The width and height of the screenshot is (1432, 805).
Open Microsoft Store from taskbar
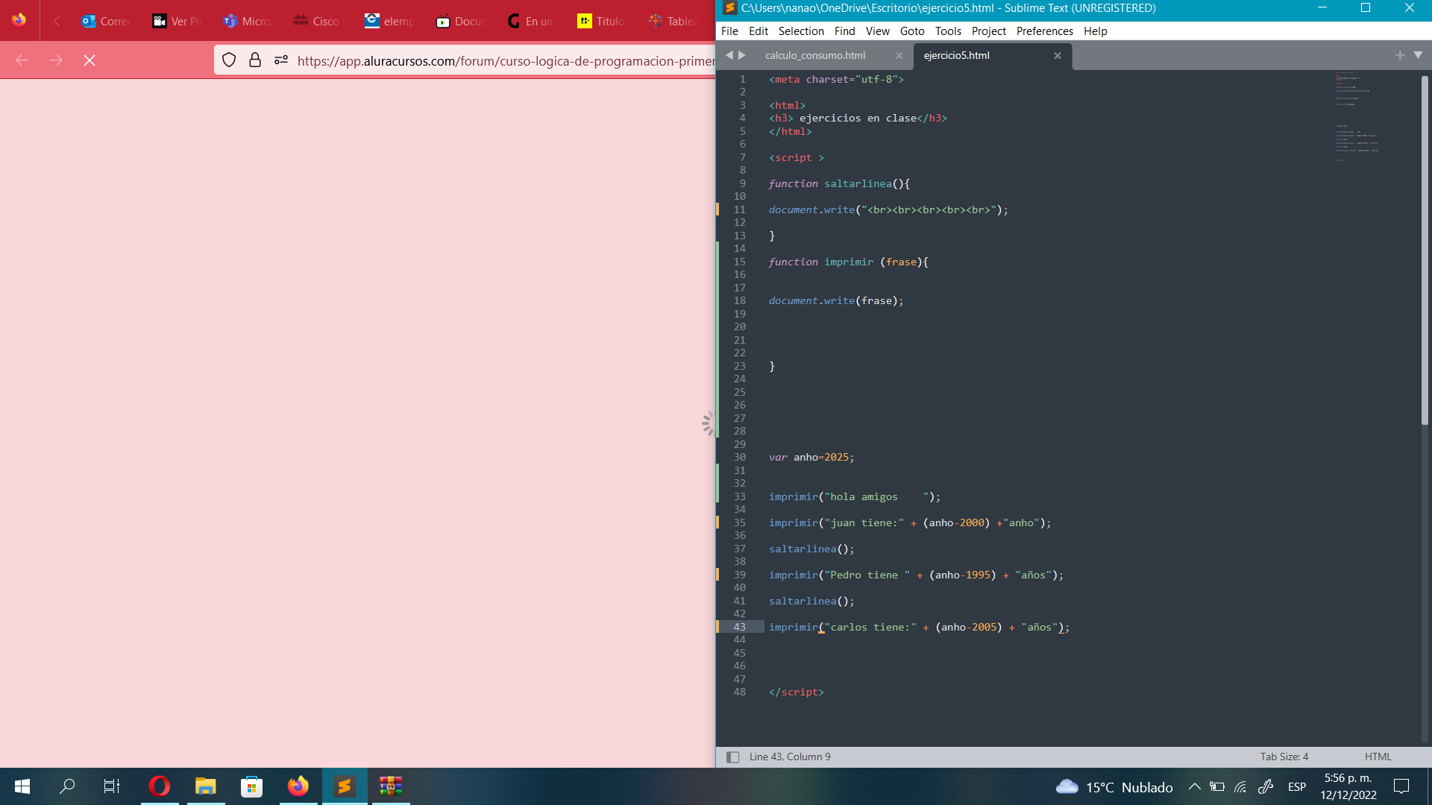[251, 786]
